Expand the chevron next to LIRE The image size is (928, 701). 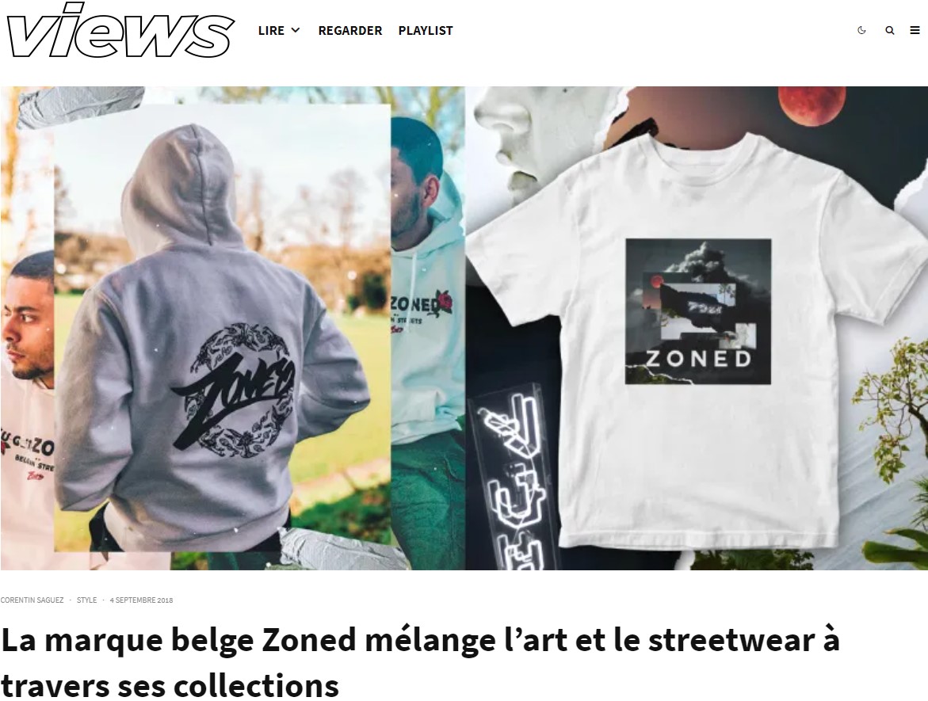coord(296,30)
